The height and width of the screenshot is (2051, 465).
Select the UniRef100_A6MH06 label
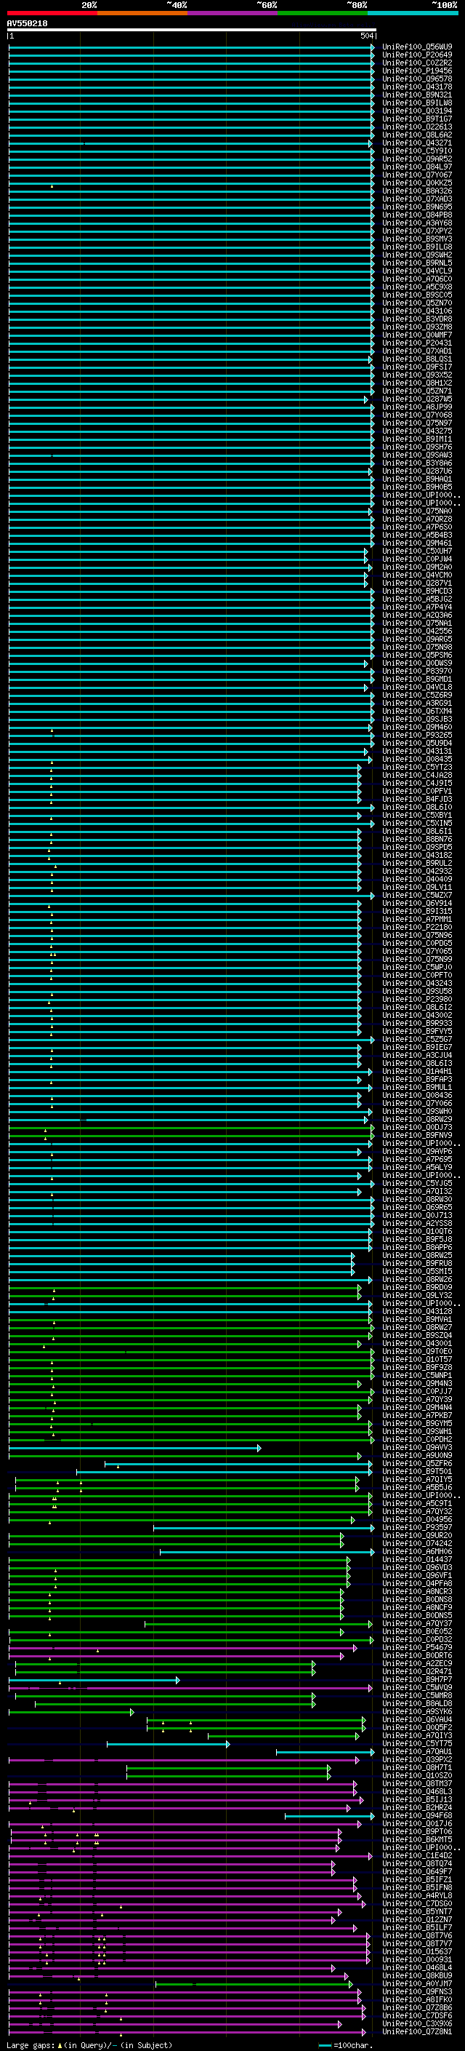click(417, 1552)
